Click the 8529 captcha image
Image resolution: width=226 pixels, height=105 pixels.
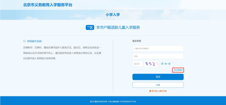click(151, 64)
